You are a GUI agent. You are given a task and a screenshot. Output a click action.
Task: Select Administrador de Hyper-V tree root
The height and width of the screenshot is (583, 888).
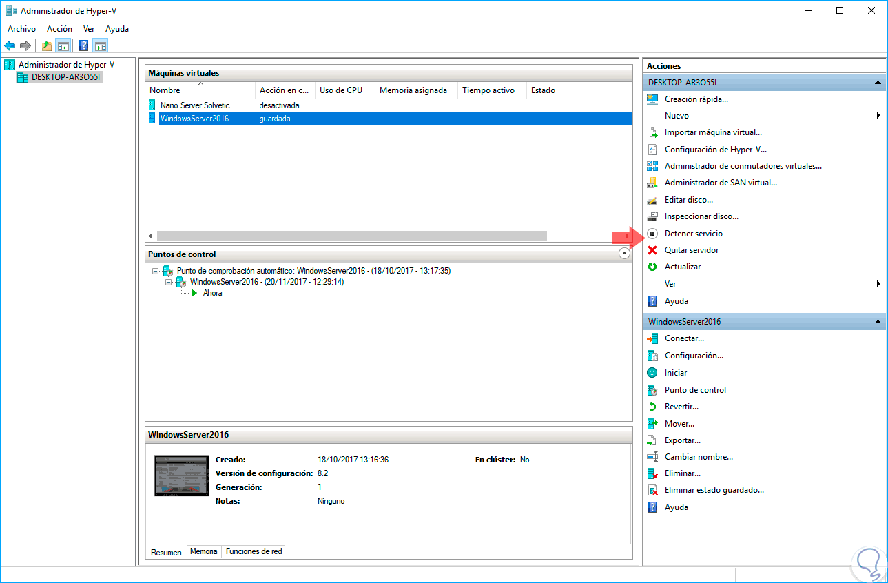pyautogui.click(x=66, y=65)
